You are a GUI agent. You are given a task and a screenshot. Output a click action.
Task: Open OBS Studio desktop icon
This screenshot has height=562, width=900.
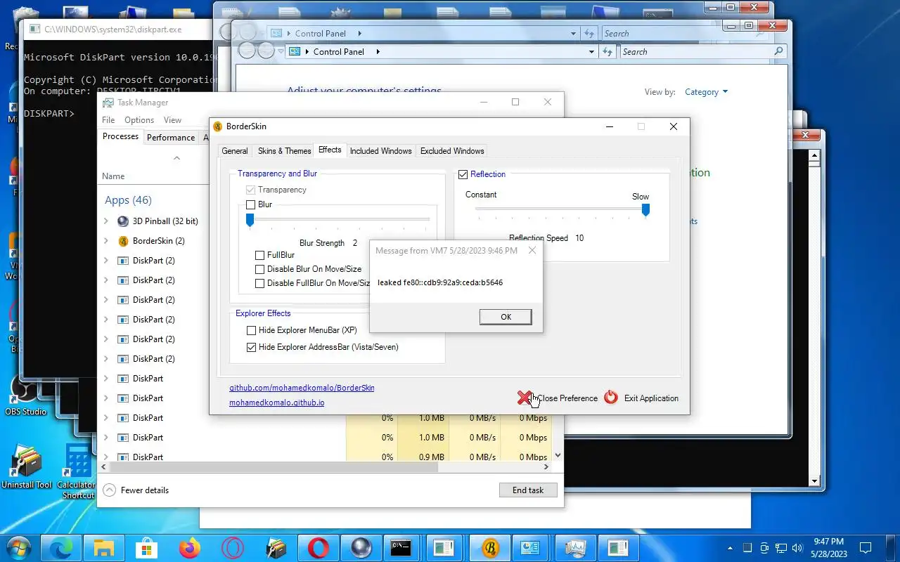point(25,395)
